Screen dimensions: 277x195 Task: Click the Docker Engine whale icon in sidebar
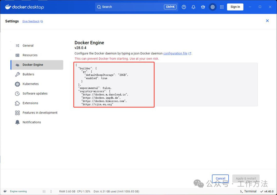tap(17, 65)
